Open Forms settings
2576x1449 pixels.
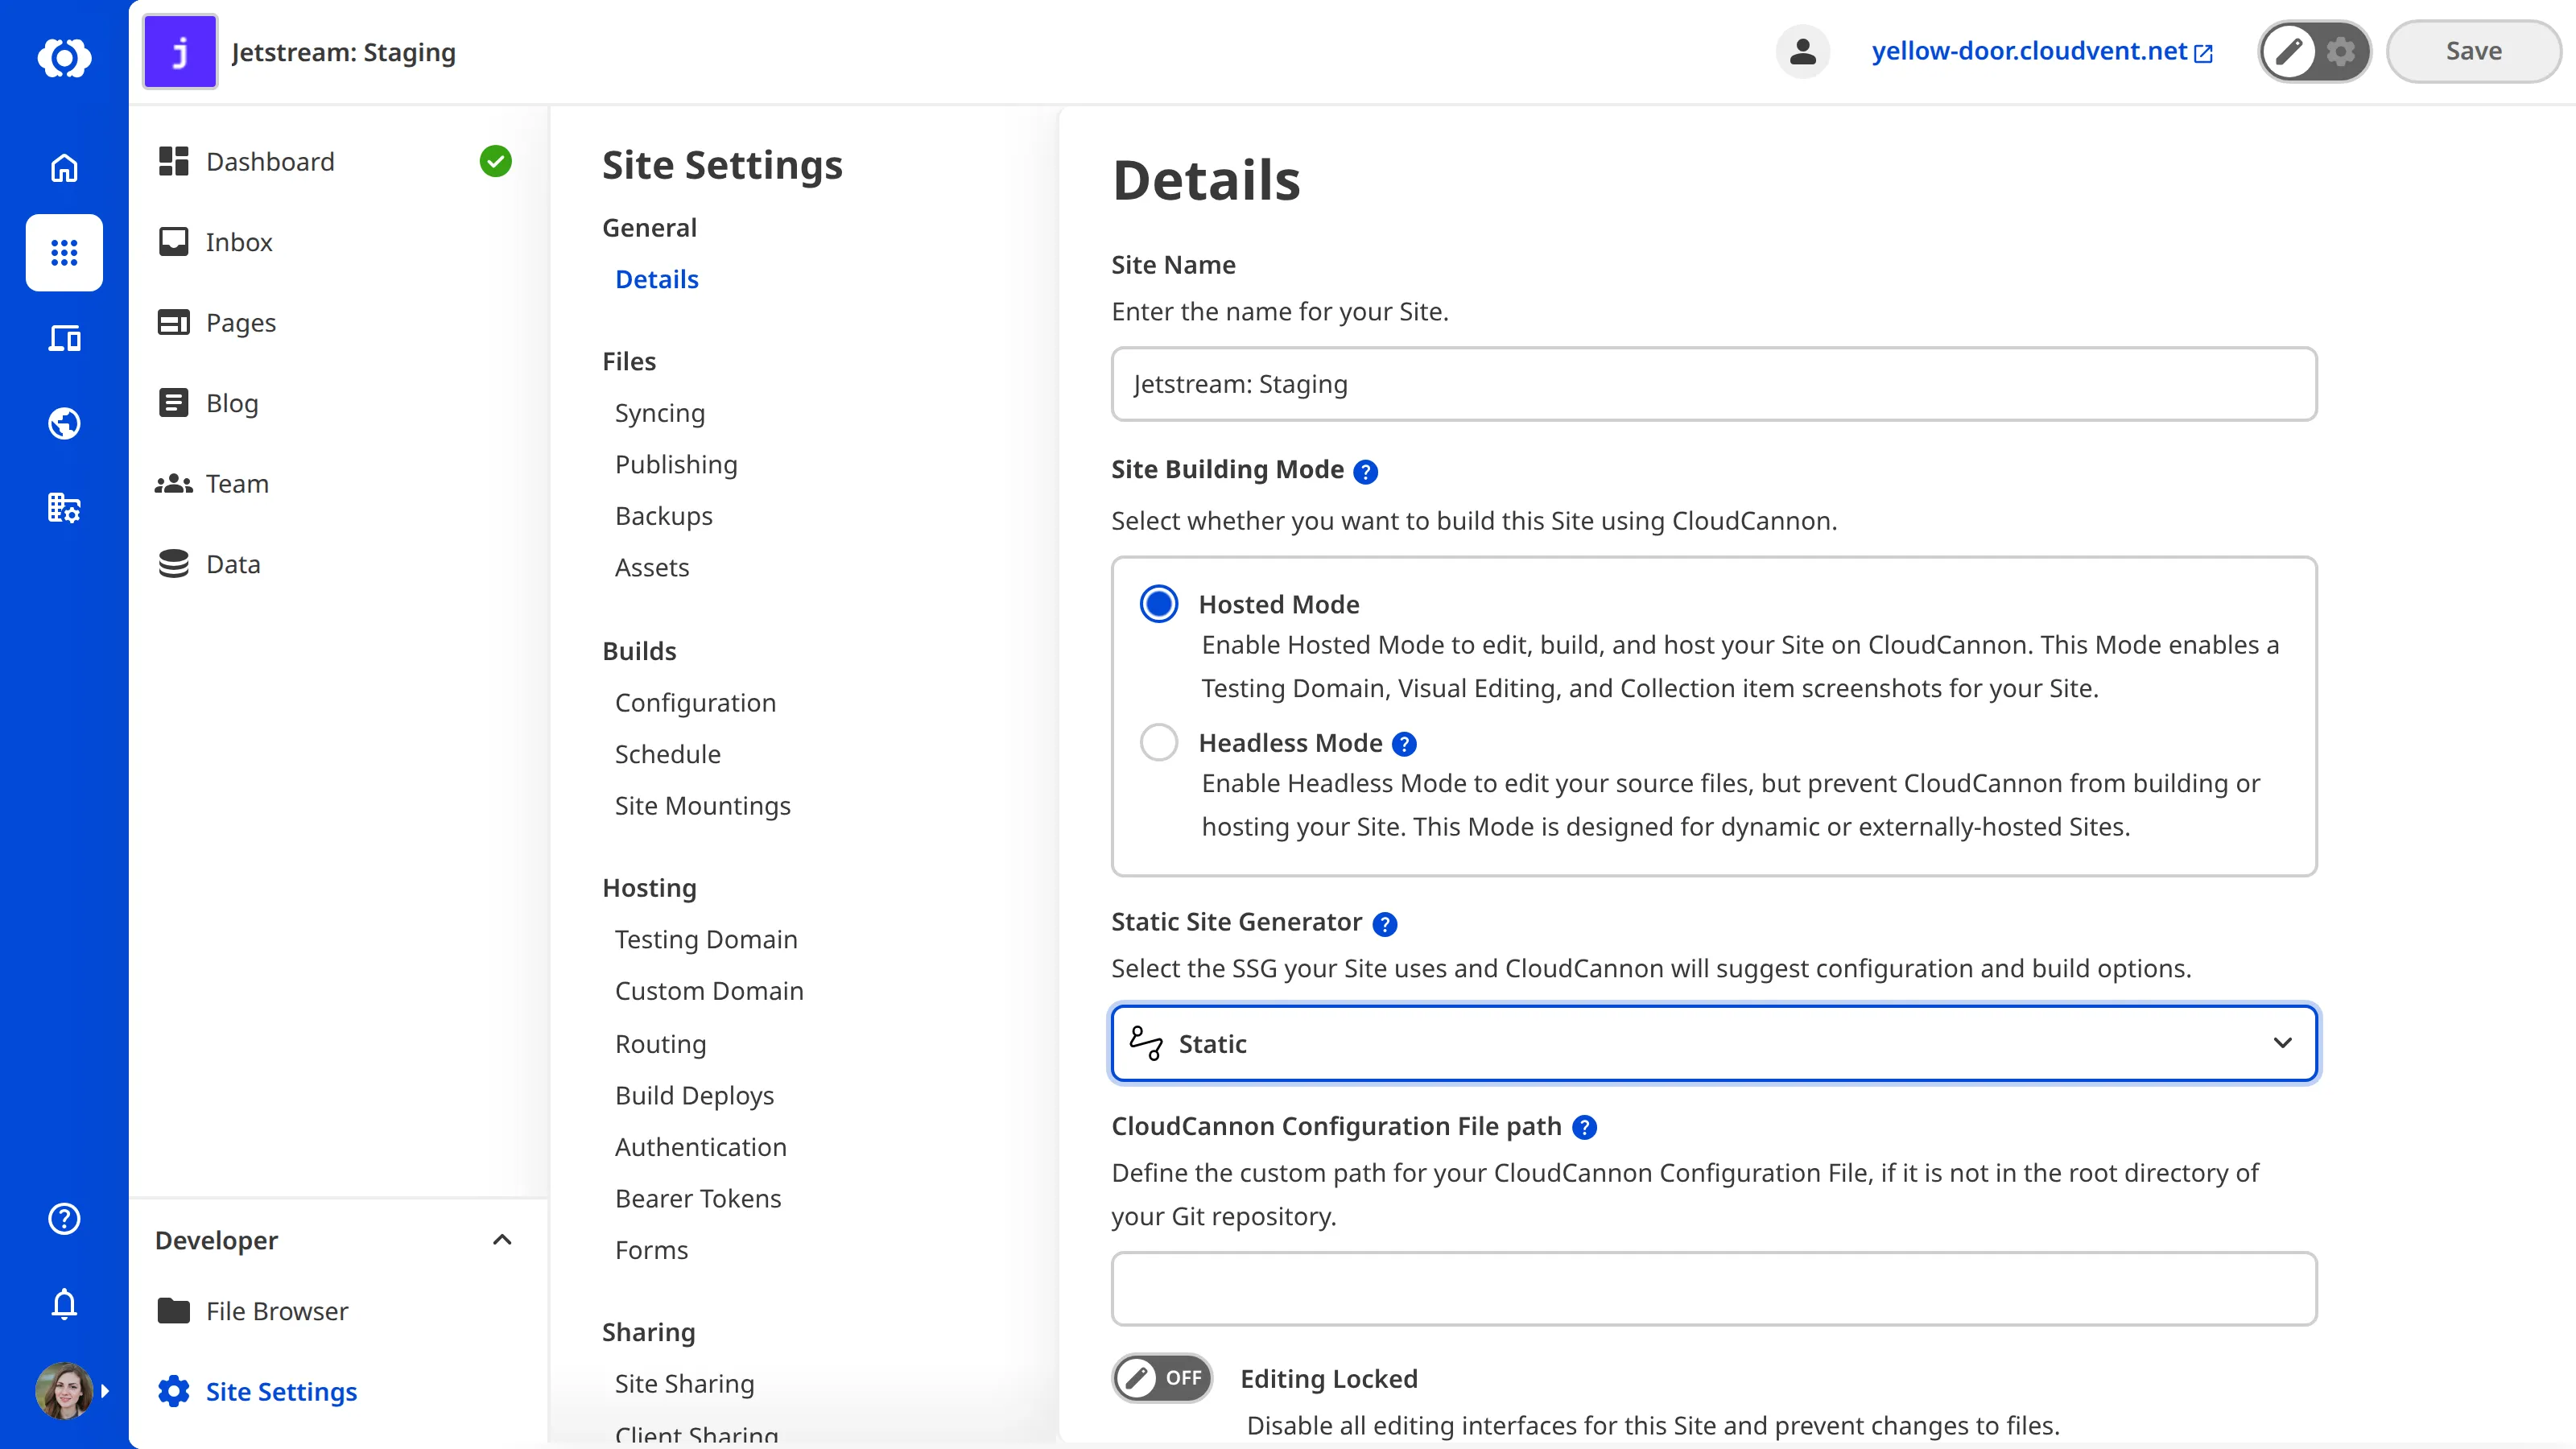pos(651,1250)
